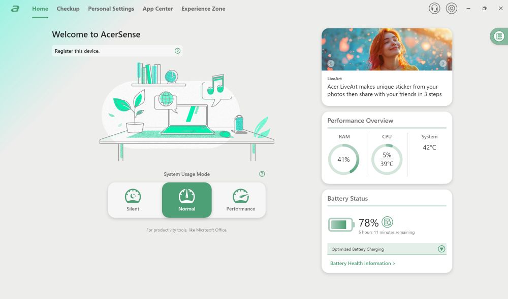Screen dimensions: 508x299
Task: Restore down the AcerSense window
Action: point(484,9)
